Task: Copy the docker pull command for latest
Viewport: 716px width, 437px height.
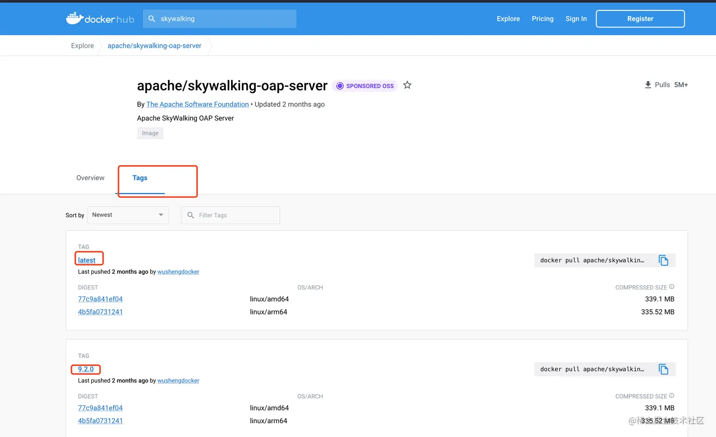Action: (x=663, y=260)
